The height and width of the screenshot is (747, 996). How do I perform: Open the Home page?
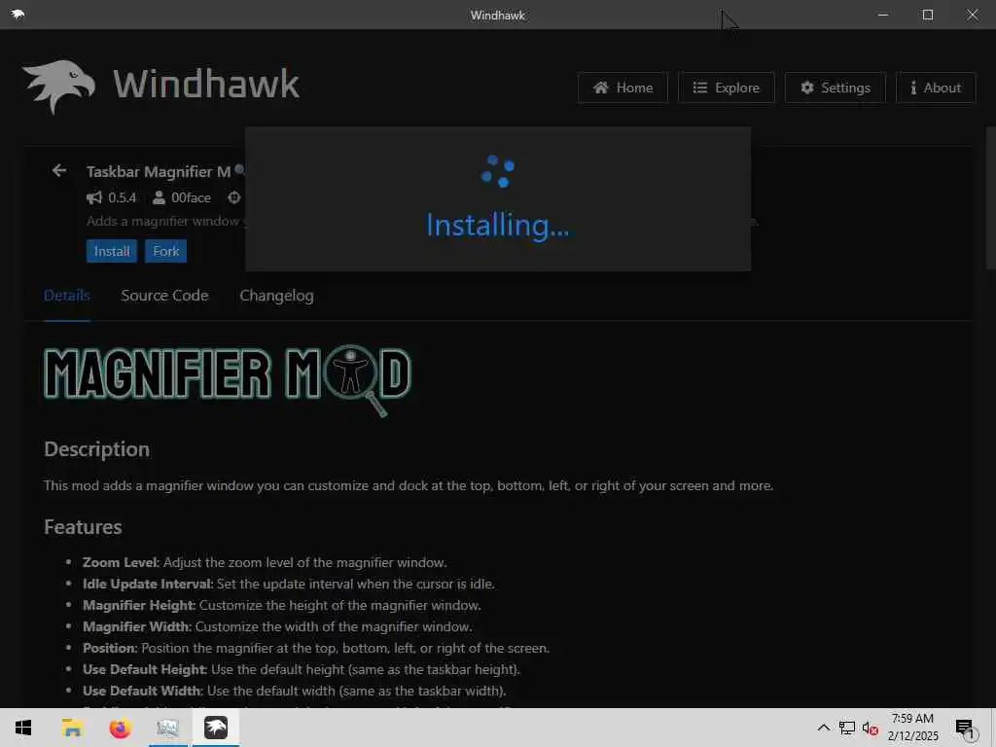(622, 88)
